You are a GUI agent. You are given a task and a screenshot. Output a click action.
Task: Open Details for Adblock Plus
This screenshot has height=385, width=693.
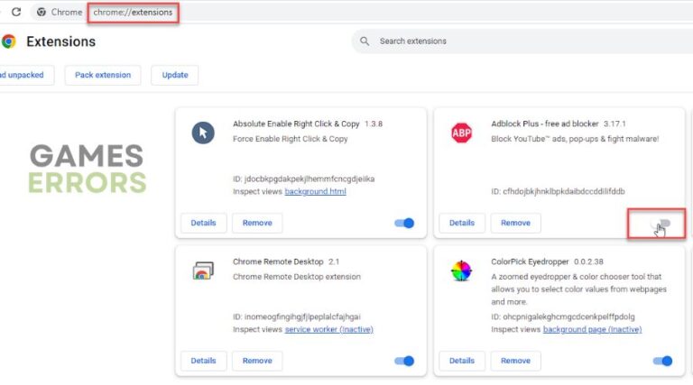pyautogui.click(x=461, y=223)
